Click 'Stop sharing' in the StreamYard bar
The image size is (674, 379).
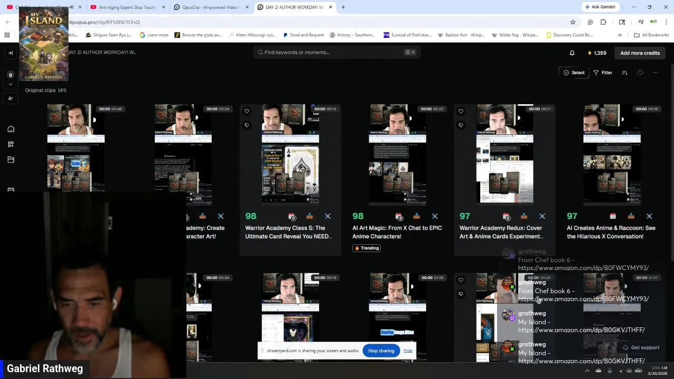pyautogui.click(x=381, y=351)
